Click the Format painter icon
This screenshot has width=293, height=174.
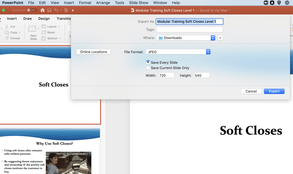click(7, 38)
